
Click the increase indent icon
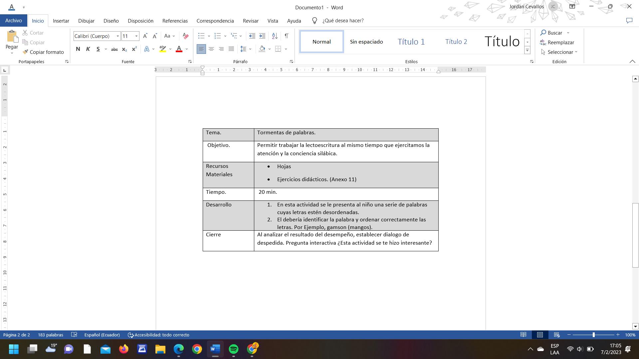262,36
